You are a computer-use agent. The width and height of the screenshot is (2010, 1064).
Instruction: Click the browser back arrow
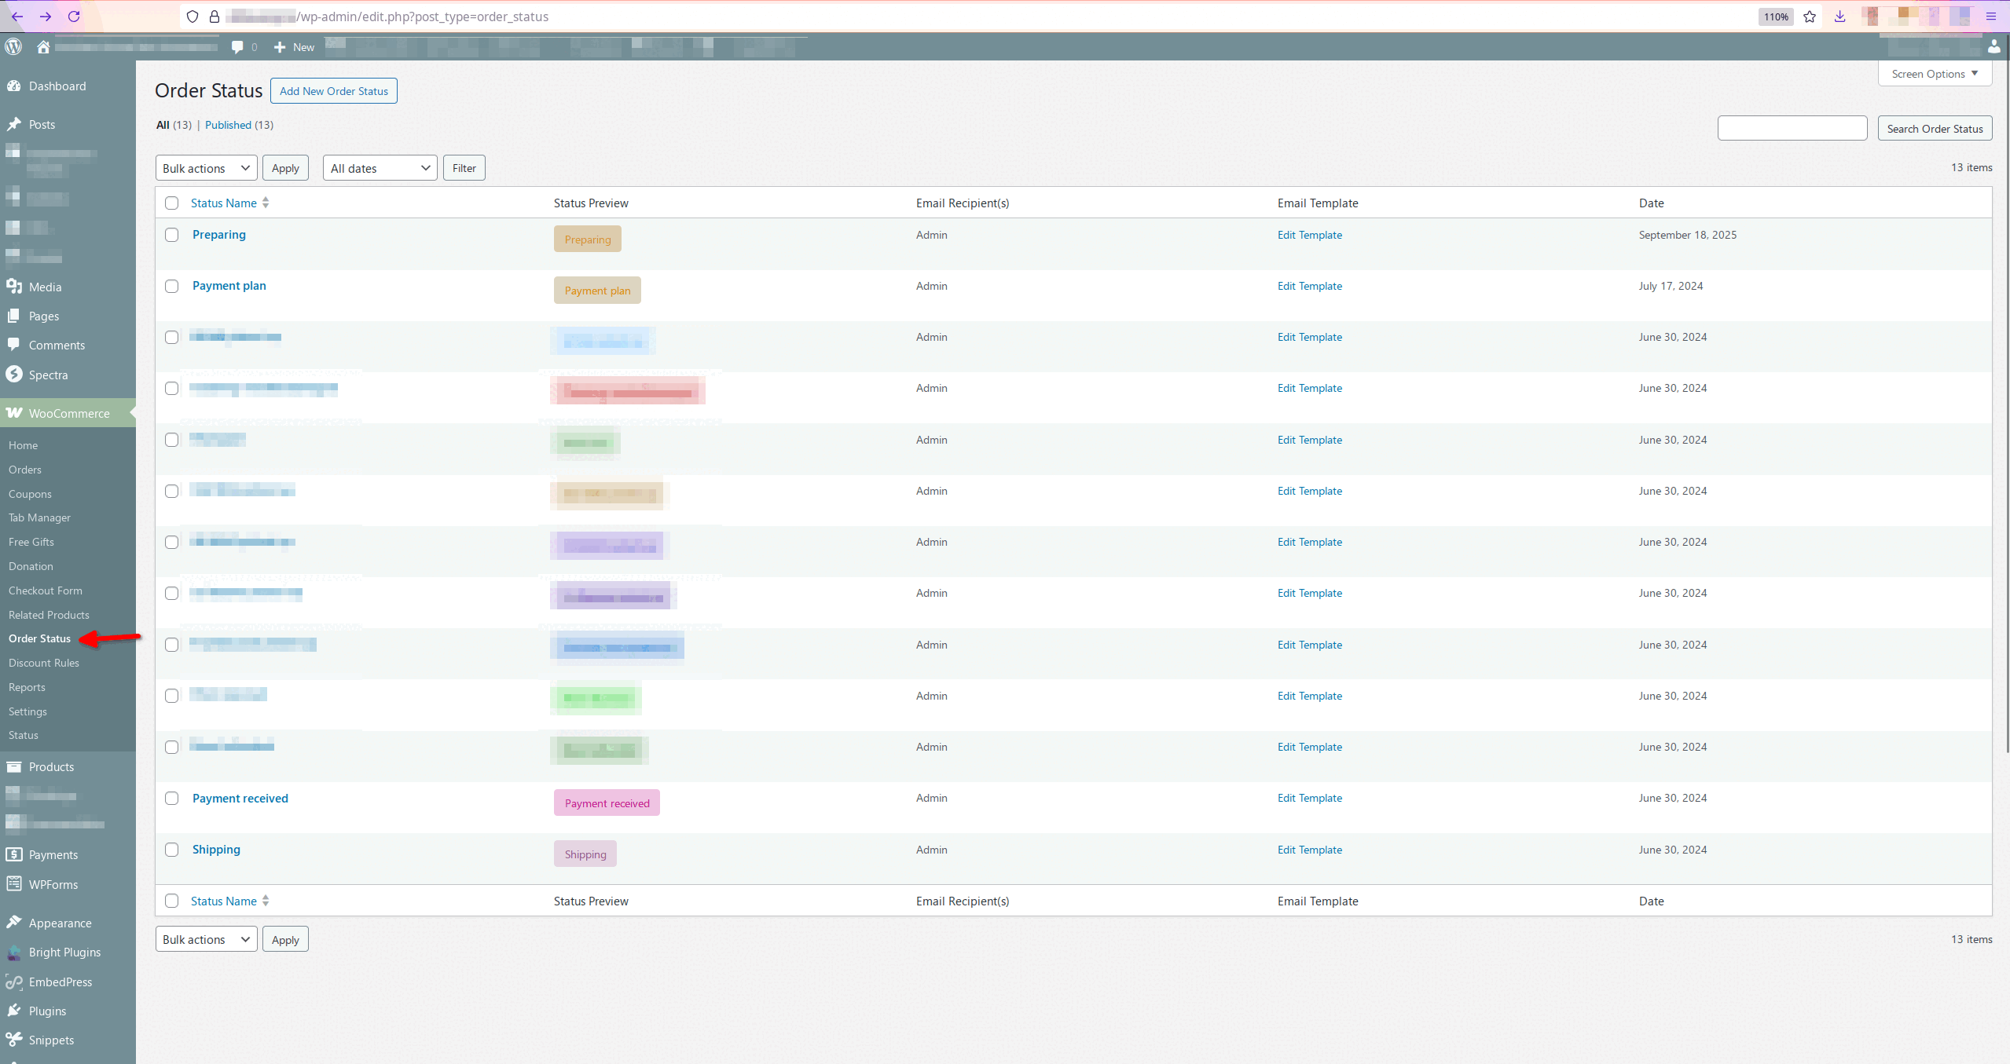pos(17,16)
